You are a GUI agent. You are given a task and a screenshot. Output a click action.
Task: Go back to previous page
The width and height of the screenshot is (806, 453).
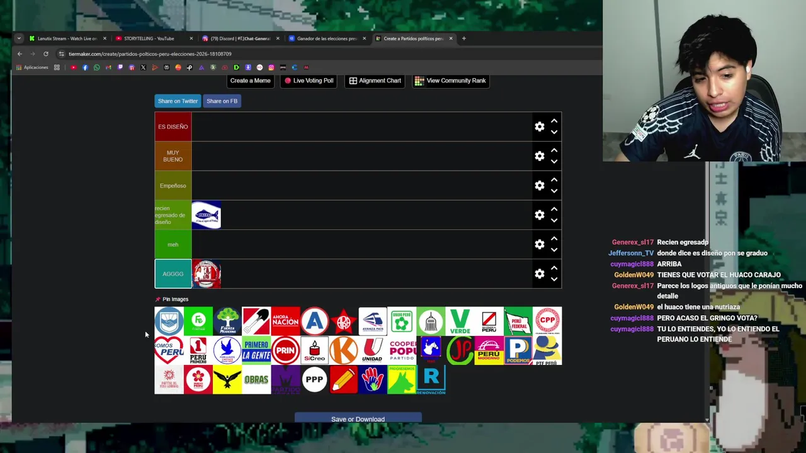tap(20, 54)
